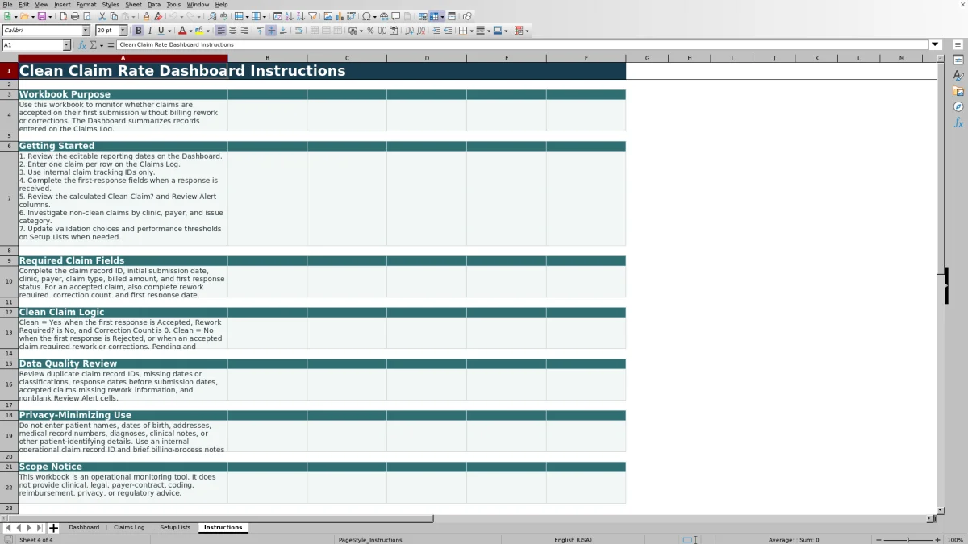Click the Wrap Text icon

point(298,31)
